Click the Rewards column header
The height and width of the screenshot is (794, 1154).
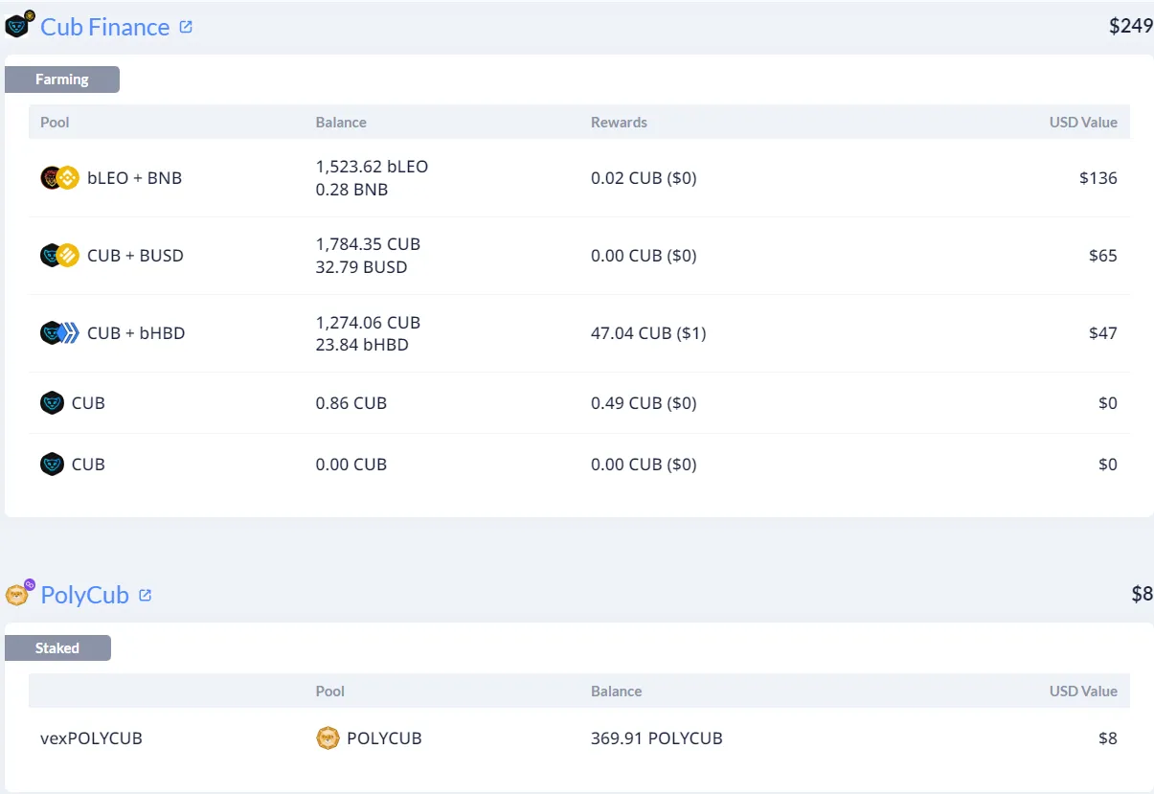pyautogui.click(x=619, y=123)
